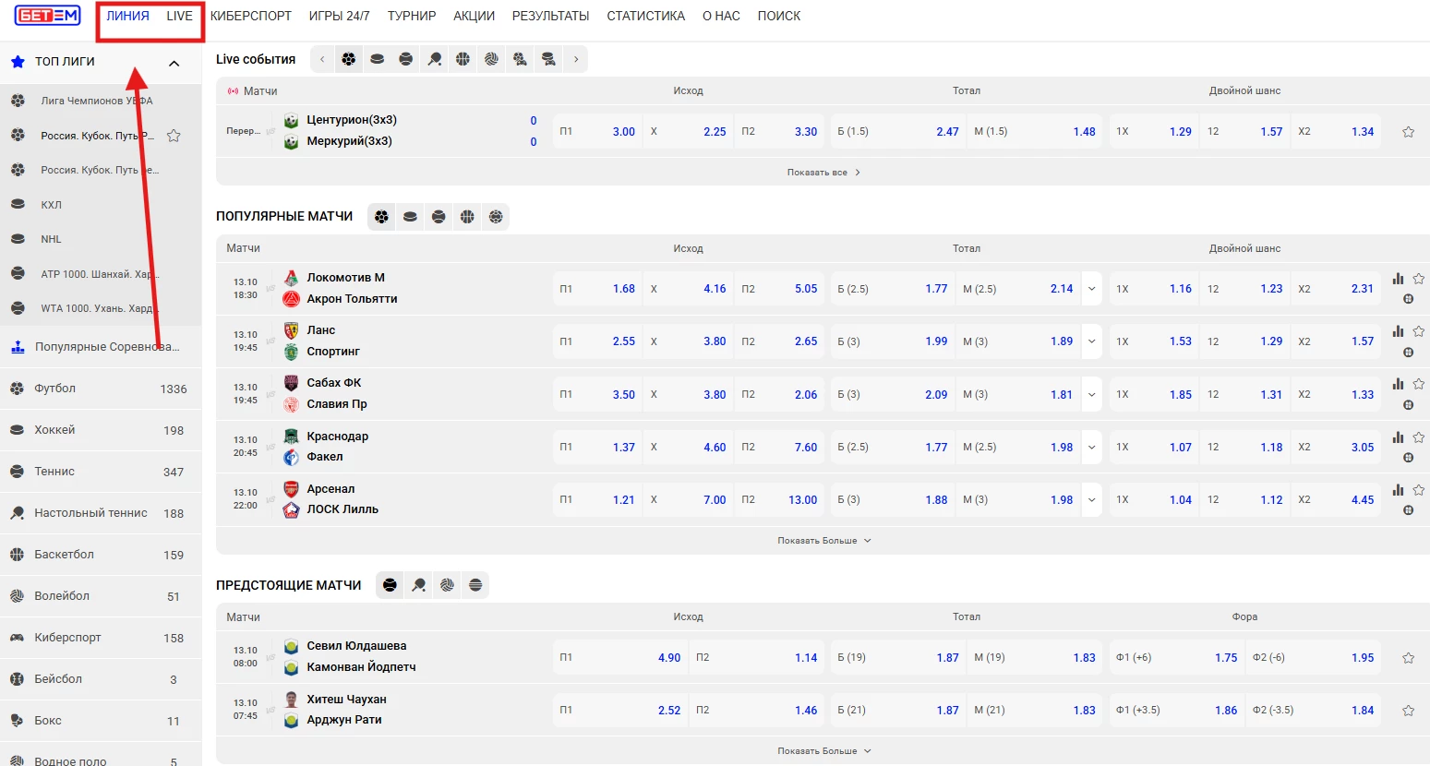Go to ИГРЫ 24/7 section
The width and height of the screenshot is (1430, 766).
click(x=339, y=16)
